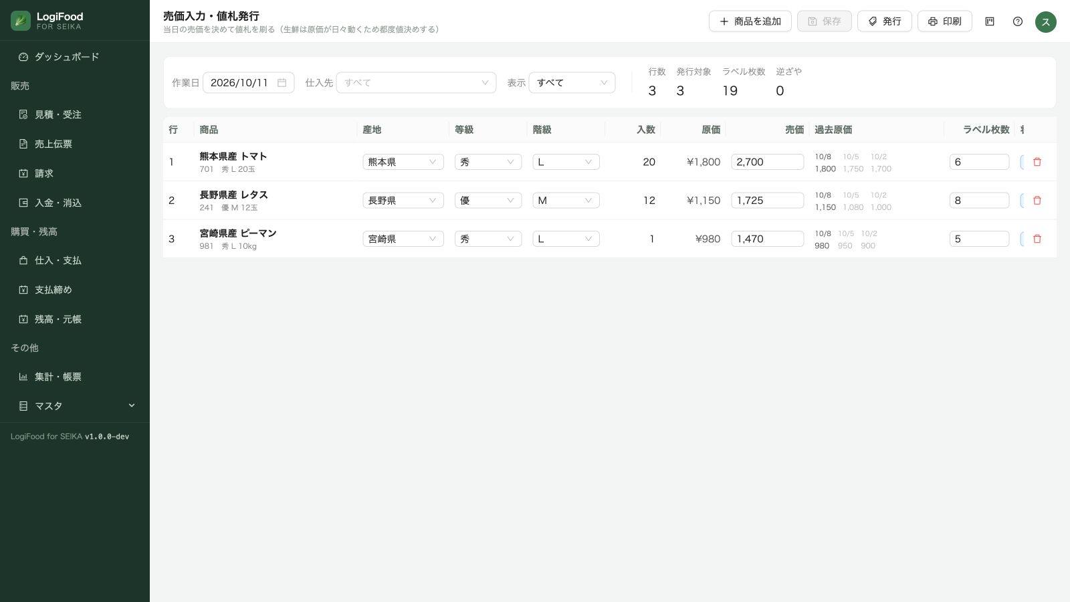Click the 売価 field showing 2,700

click(768, 162)
